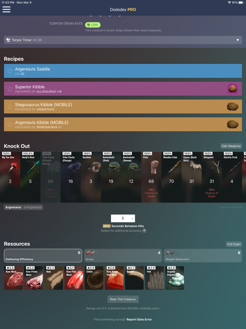Tap the Dododex PRO title
246x329 pixels.
pos(123,10)
